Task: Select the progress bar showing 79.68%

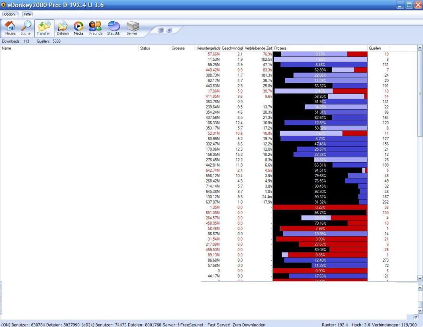Action: 320,175
